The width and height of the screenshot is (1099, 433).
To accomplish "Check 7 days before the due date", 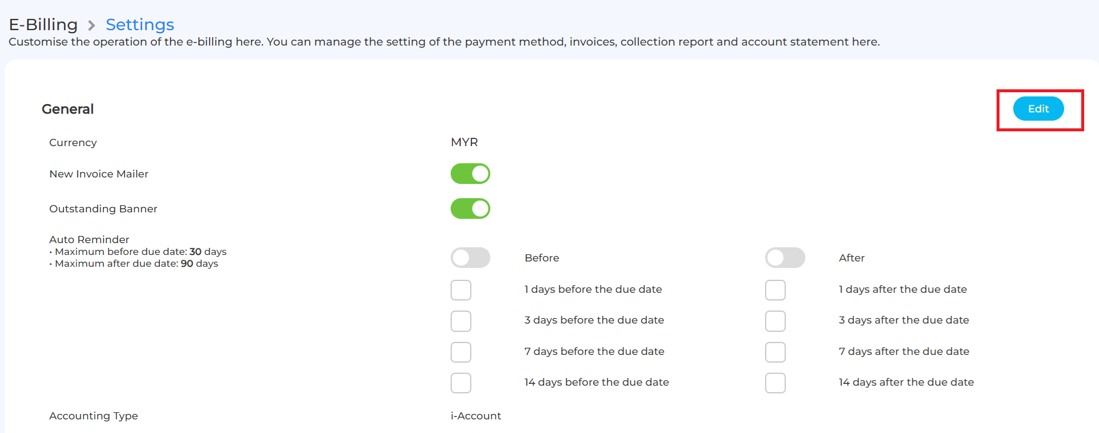I will coord(461,352).
